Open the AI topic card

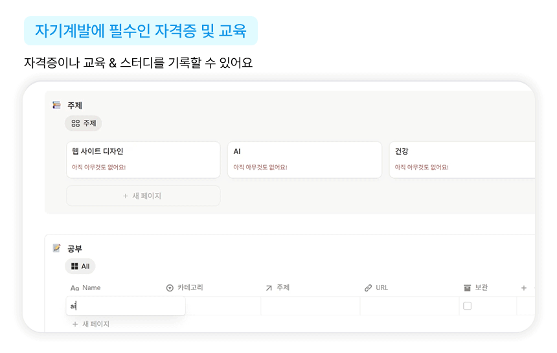pyautogui.click(x=304, y=159)
